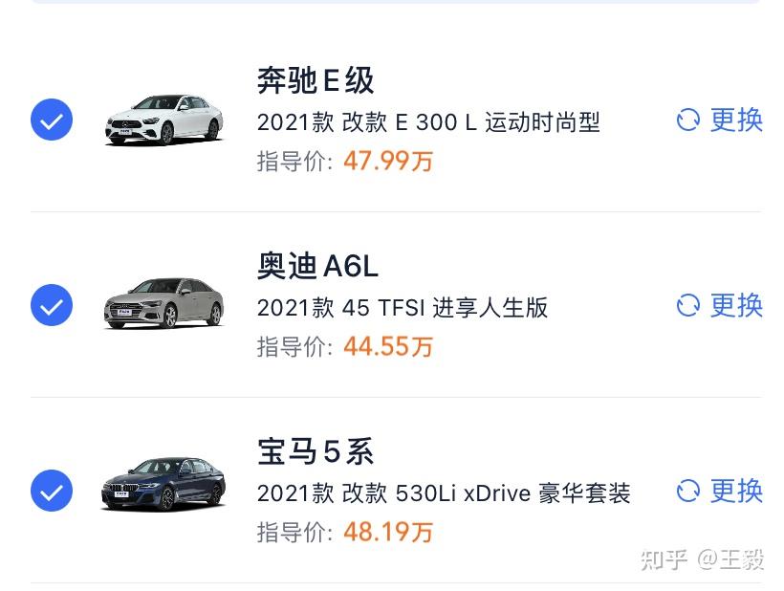Click the 47.99万 guide price
This screenshot has height=591, width=784.
388,161
